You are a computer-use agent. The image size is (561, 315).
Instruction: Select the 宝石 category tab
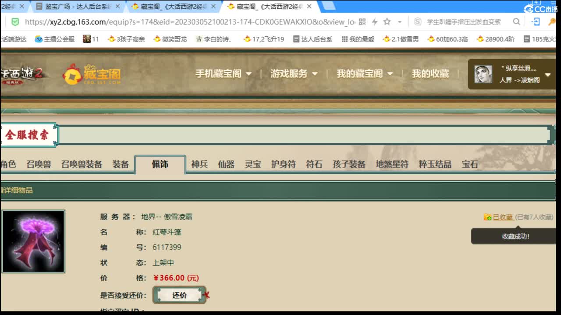[470, 164]
